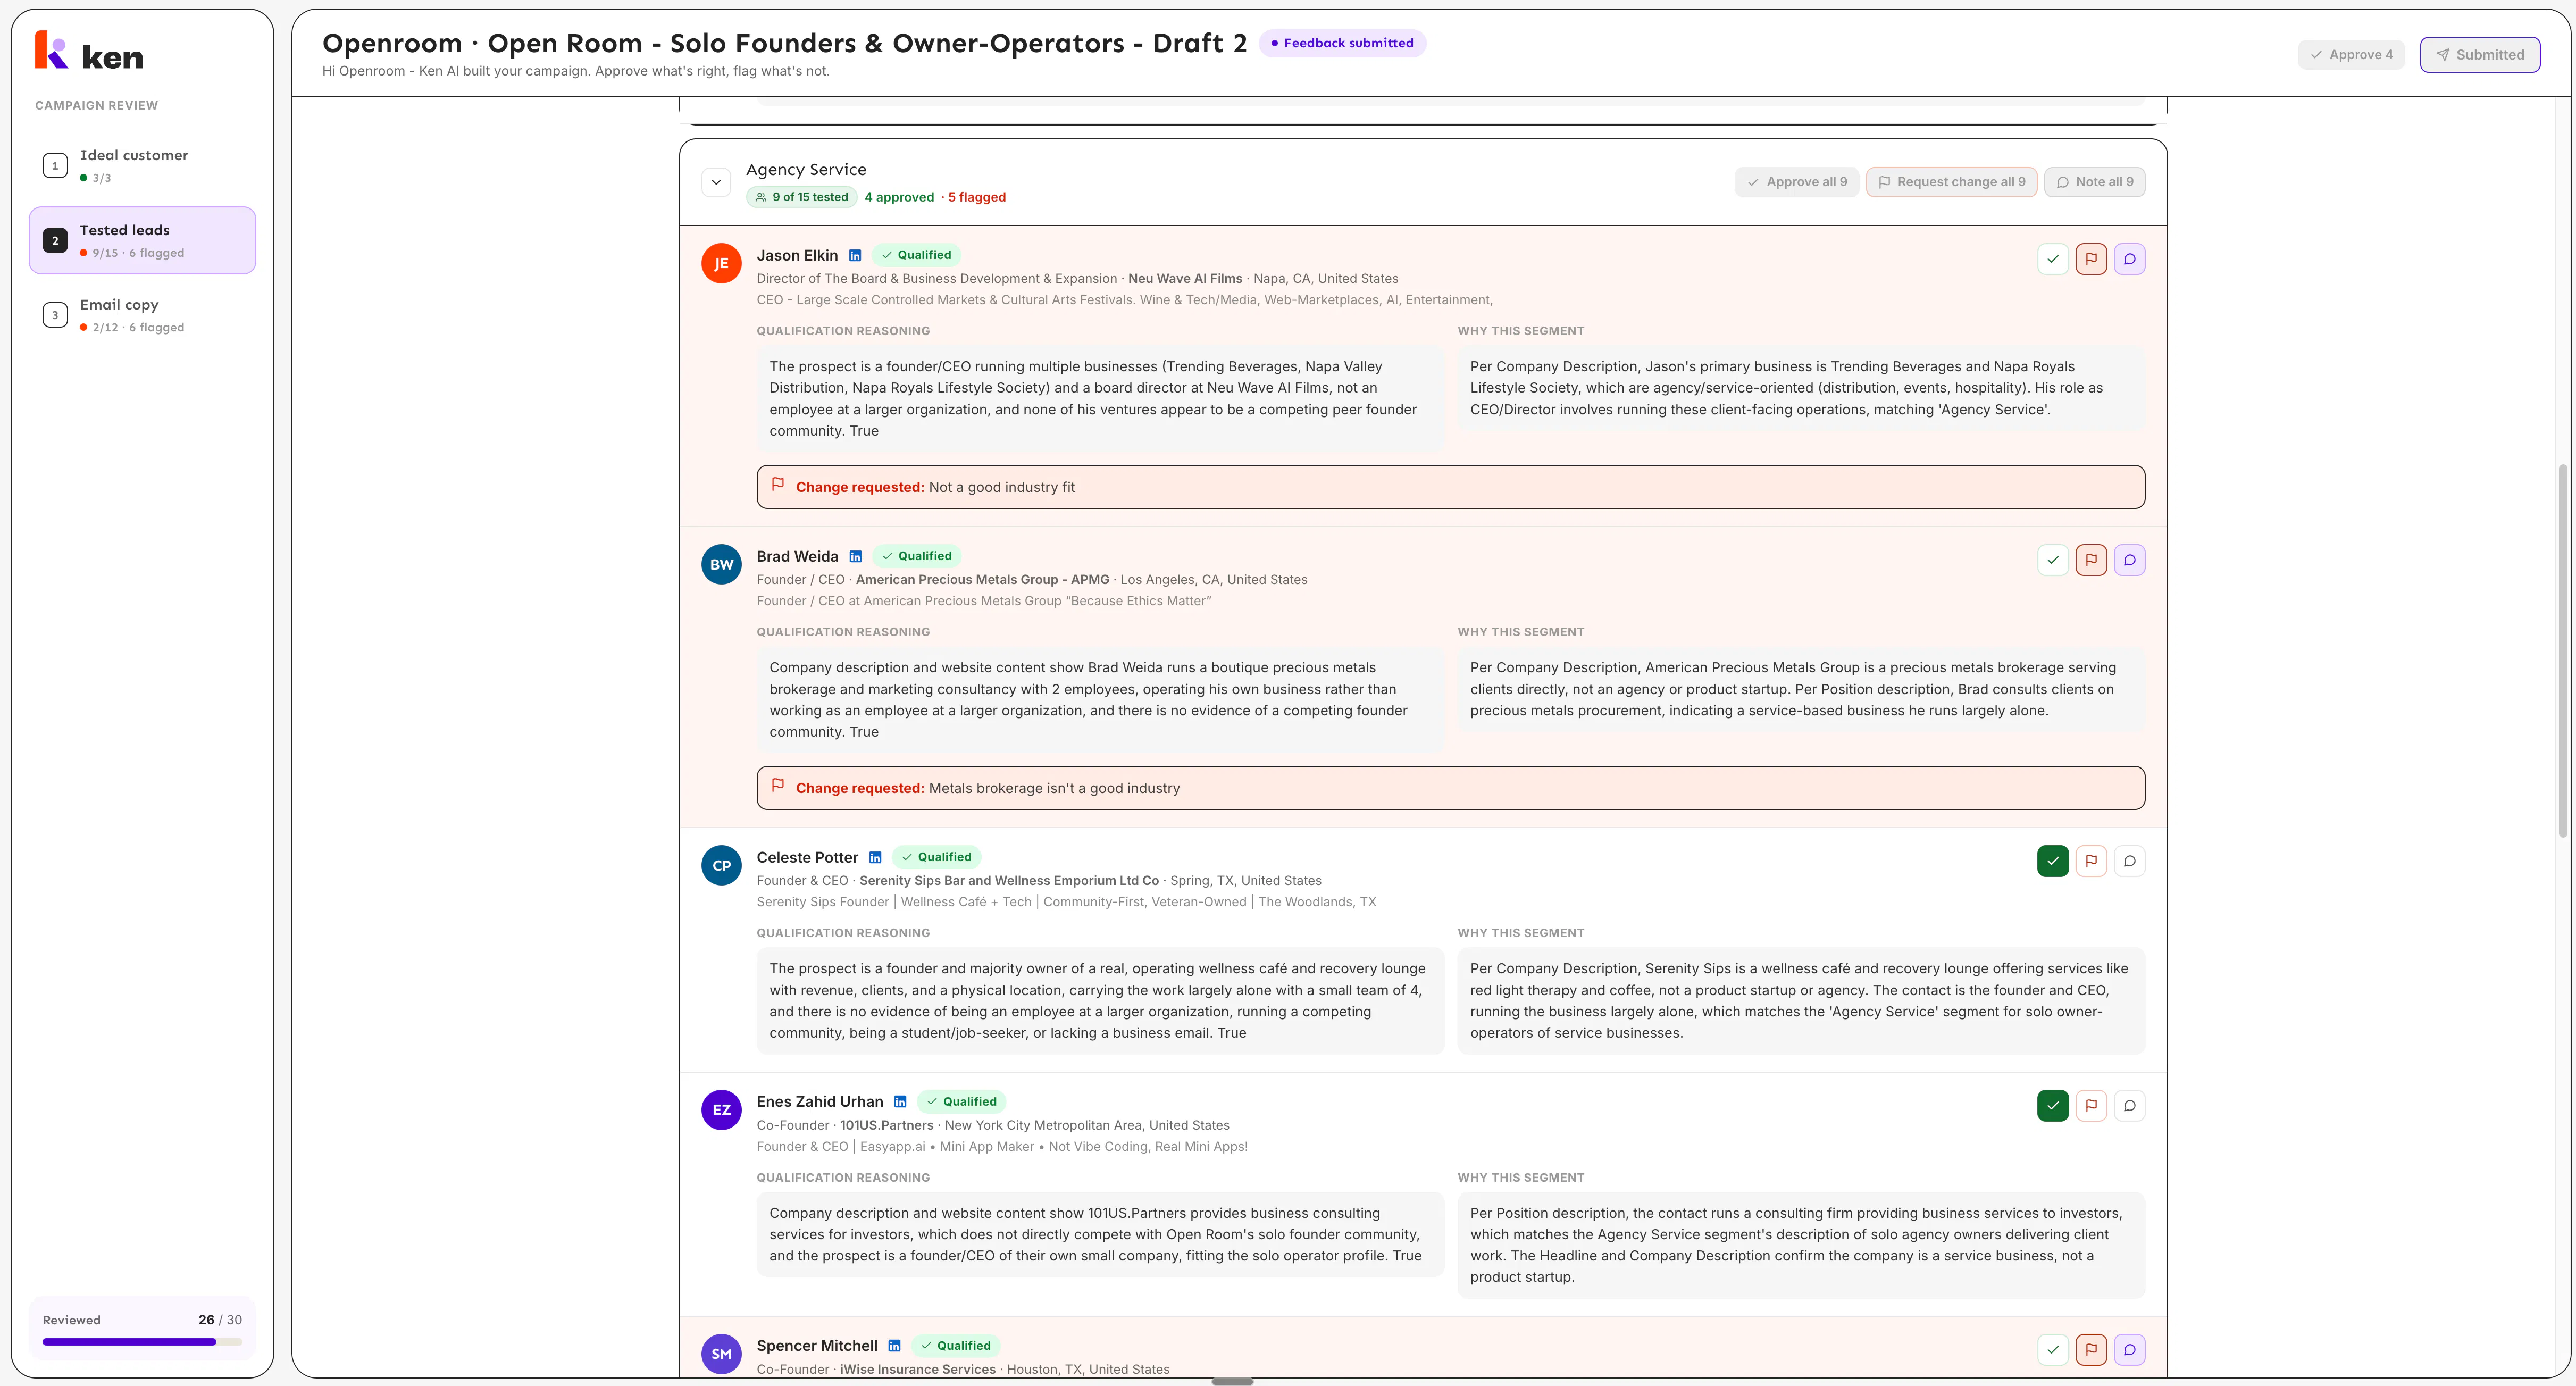Click the Feedback submitted status badge
The image size is (2576, 1386).
click(1342, 43)
